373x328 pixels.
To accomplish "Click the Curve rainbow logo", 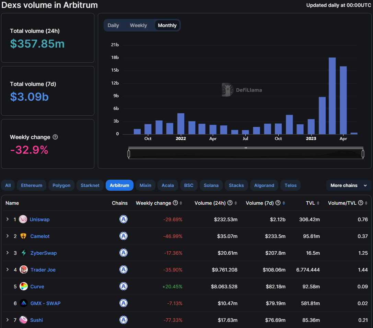I will 24,287.
